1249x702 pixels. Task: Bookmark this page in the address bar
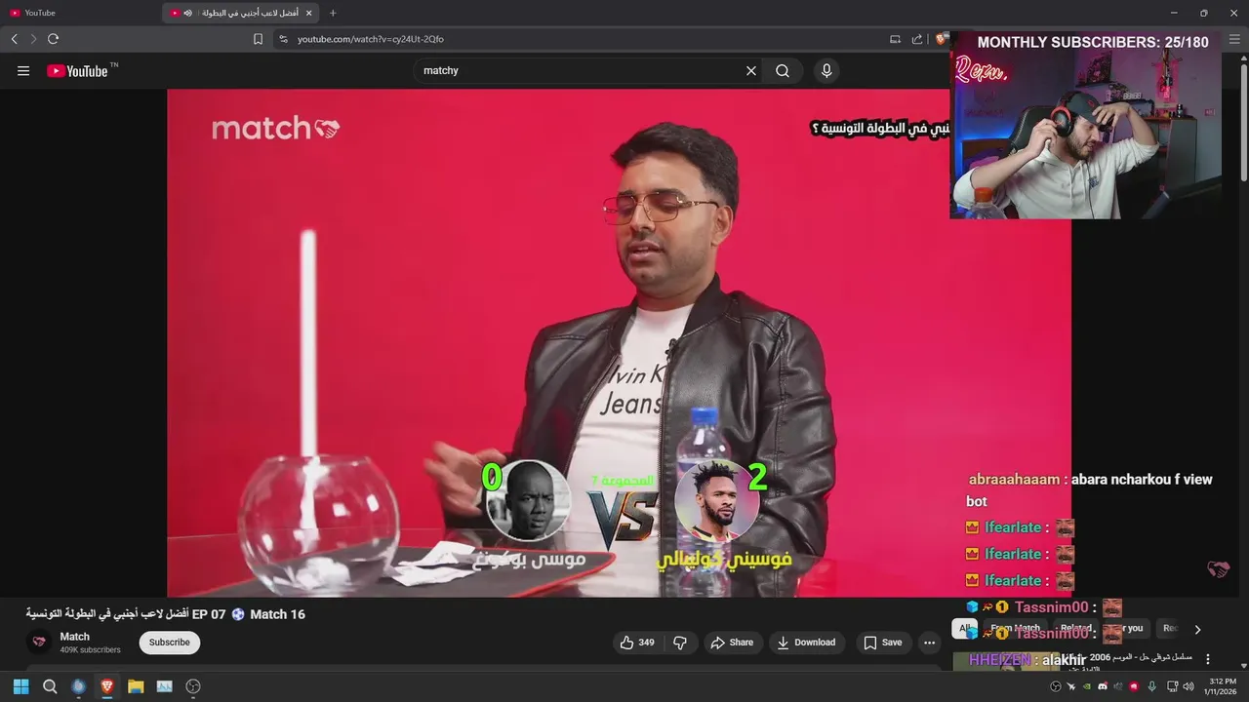[x=258, y=39]
